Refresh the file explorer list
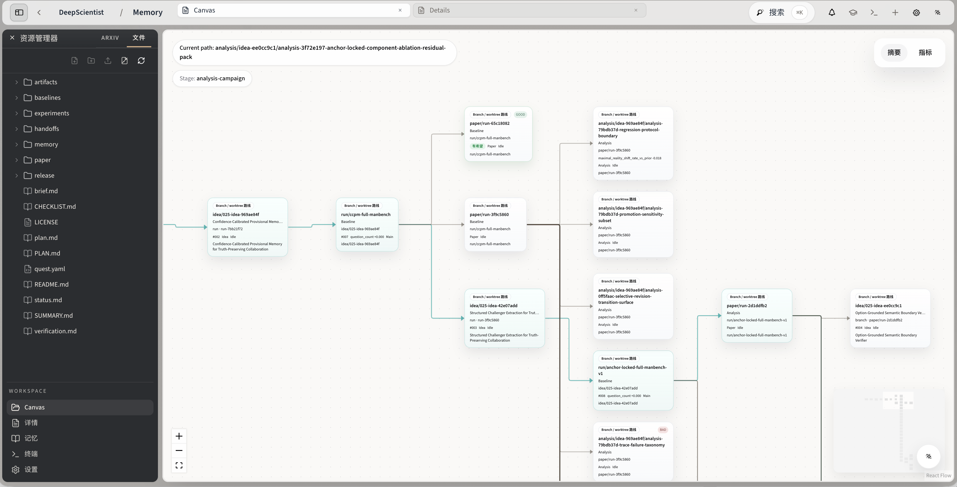Viewport: 957px width, 487px height. point(141,60)
